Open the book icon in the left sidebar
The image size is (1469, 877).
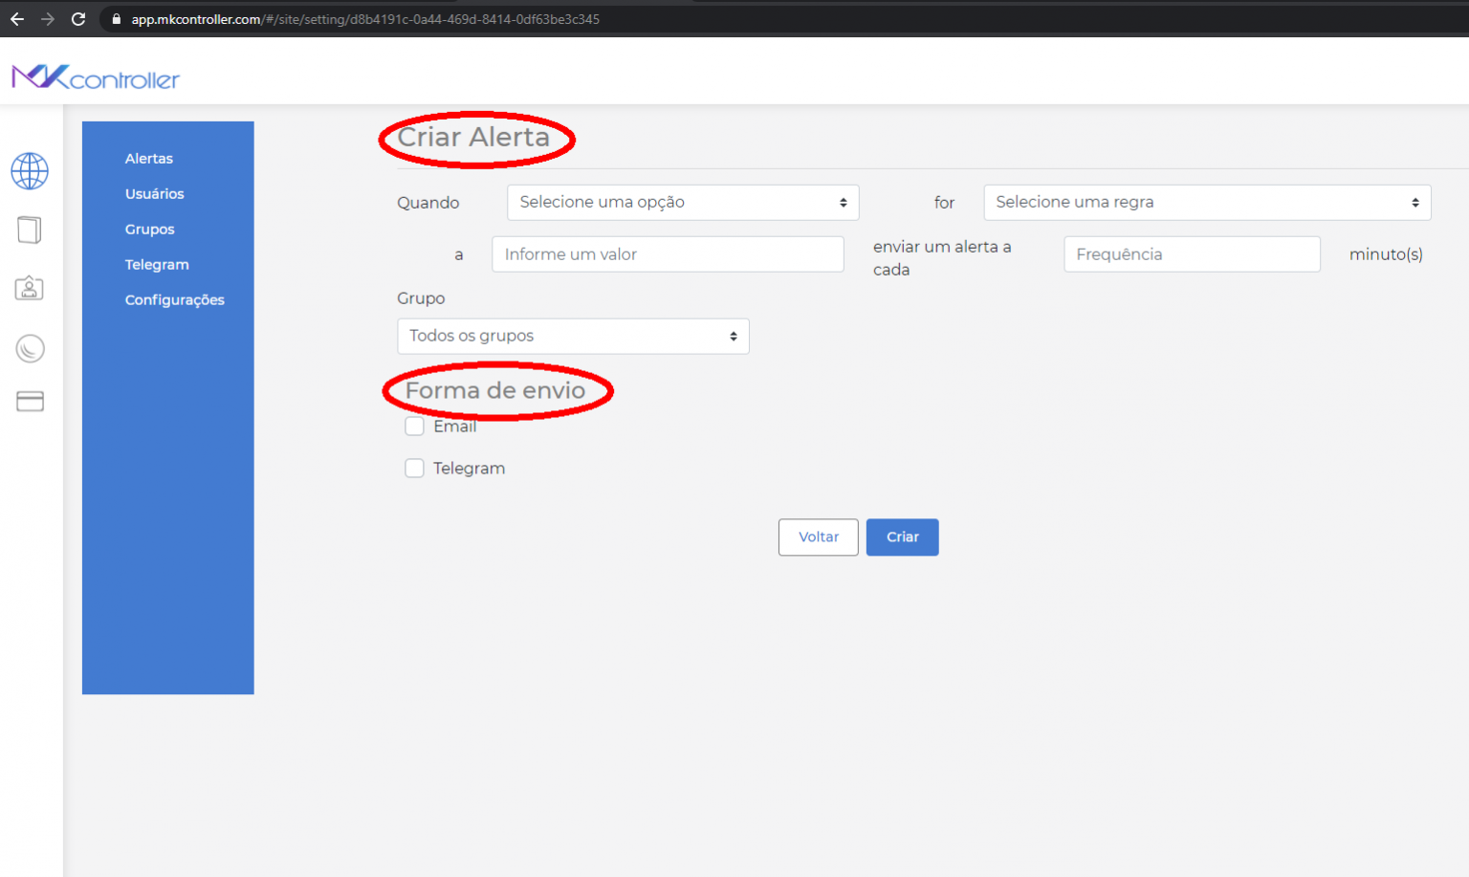(x=30, y=230)
